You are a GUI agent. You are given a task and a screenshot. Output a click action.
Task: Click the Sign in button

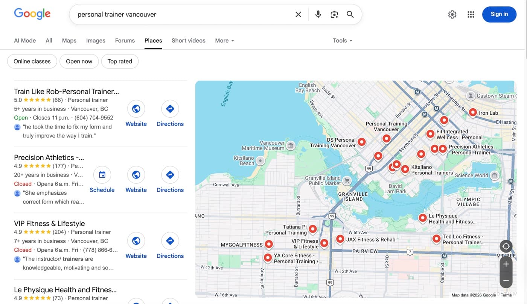(x=499, y=14)
